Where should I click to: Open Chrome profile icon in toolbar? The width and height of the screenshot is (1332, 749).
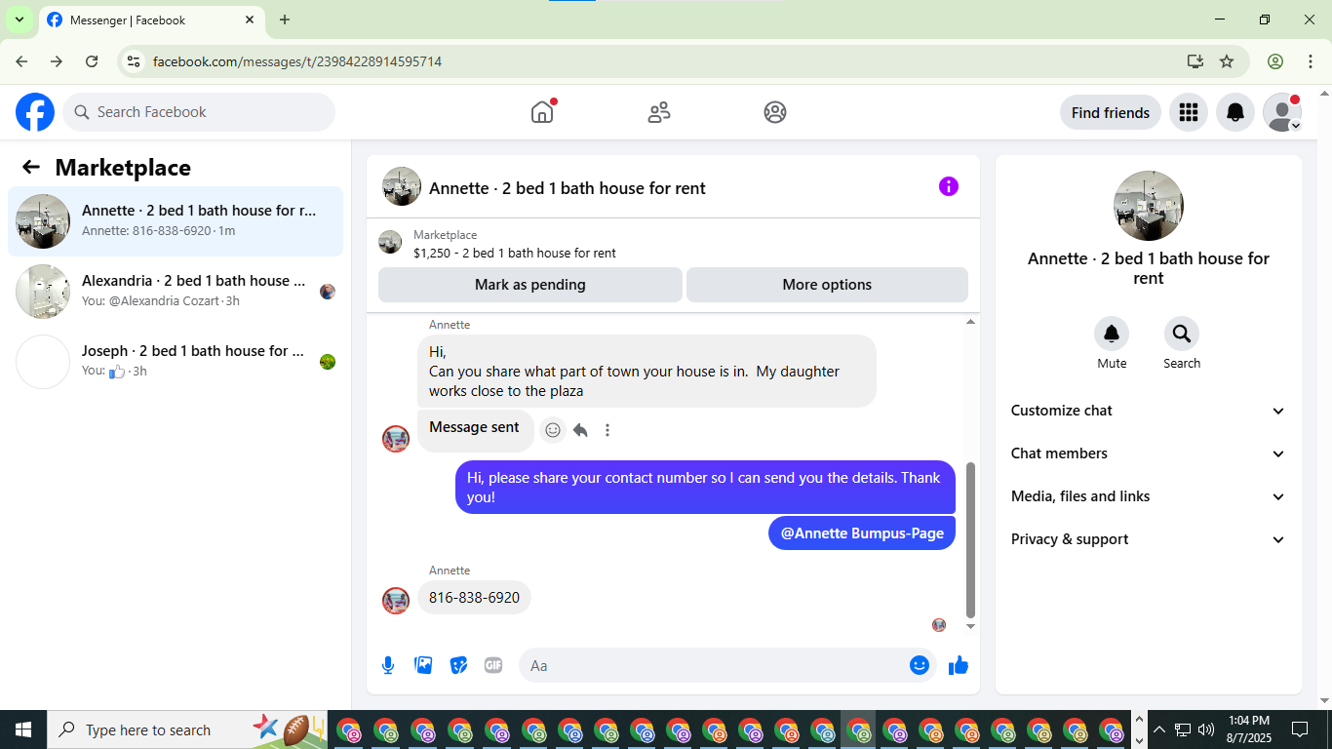[x=1275, y=61]
